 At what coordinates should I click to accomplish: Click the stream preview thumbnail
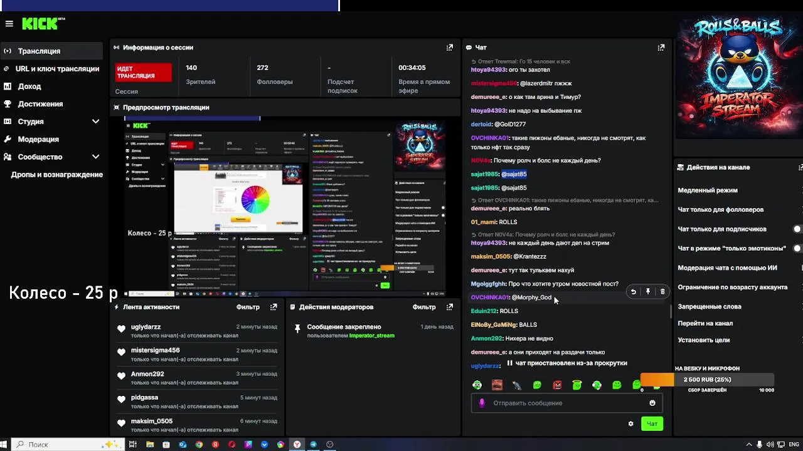[x=285, y=206]
